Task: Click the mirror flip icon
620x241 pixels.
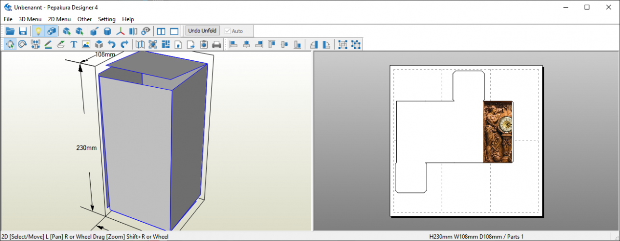Action: pos(133,31)
